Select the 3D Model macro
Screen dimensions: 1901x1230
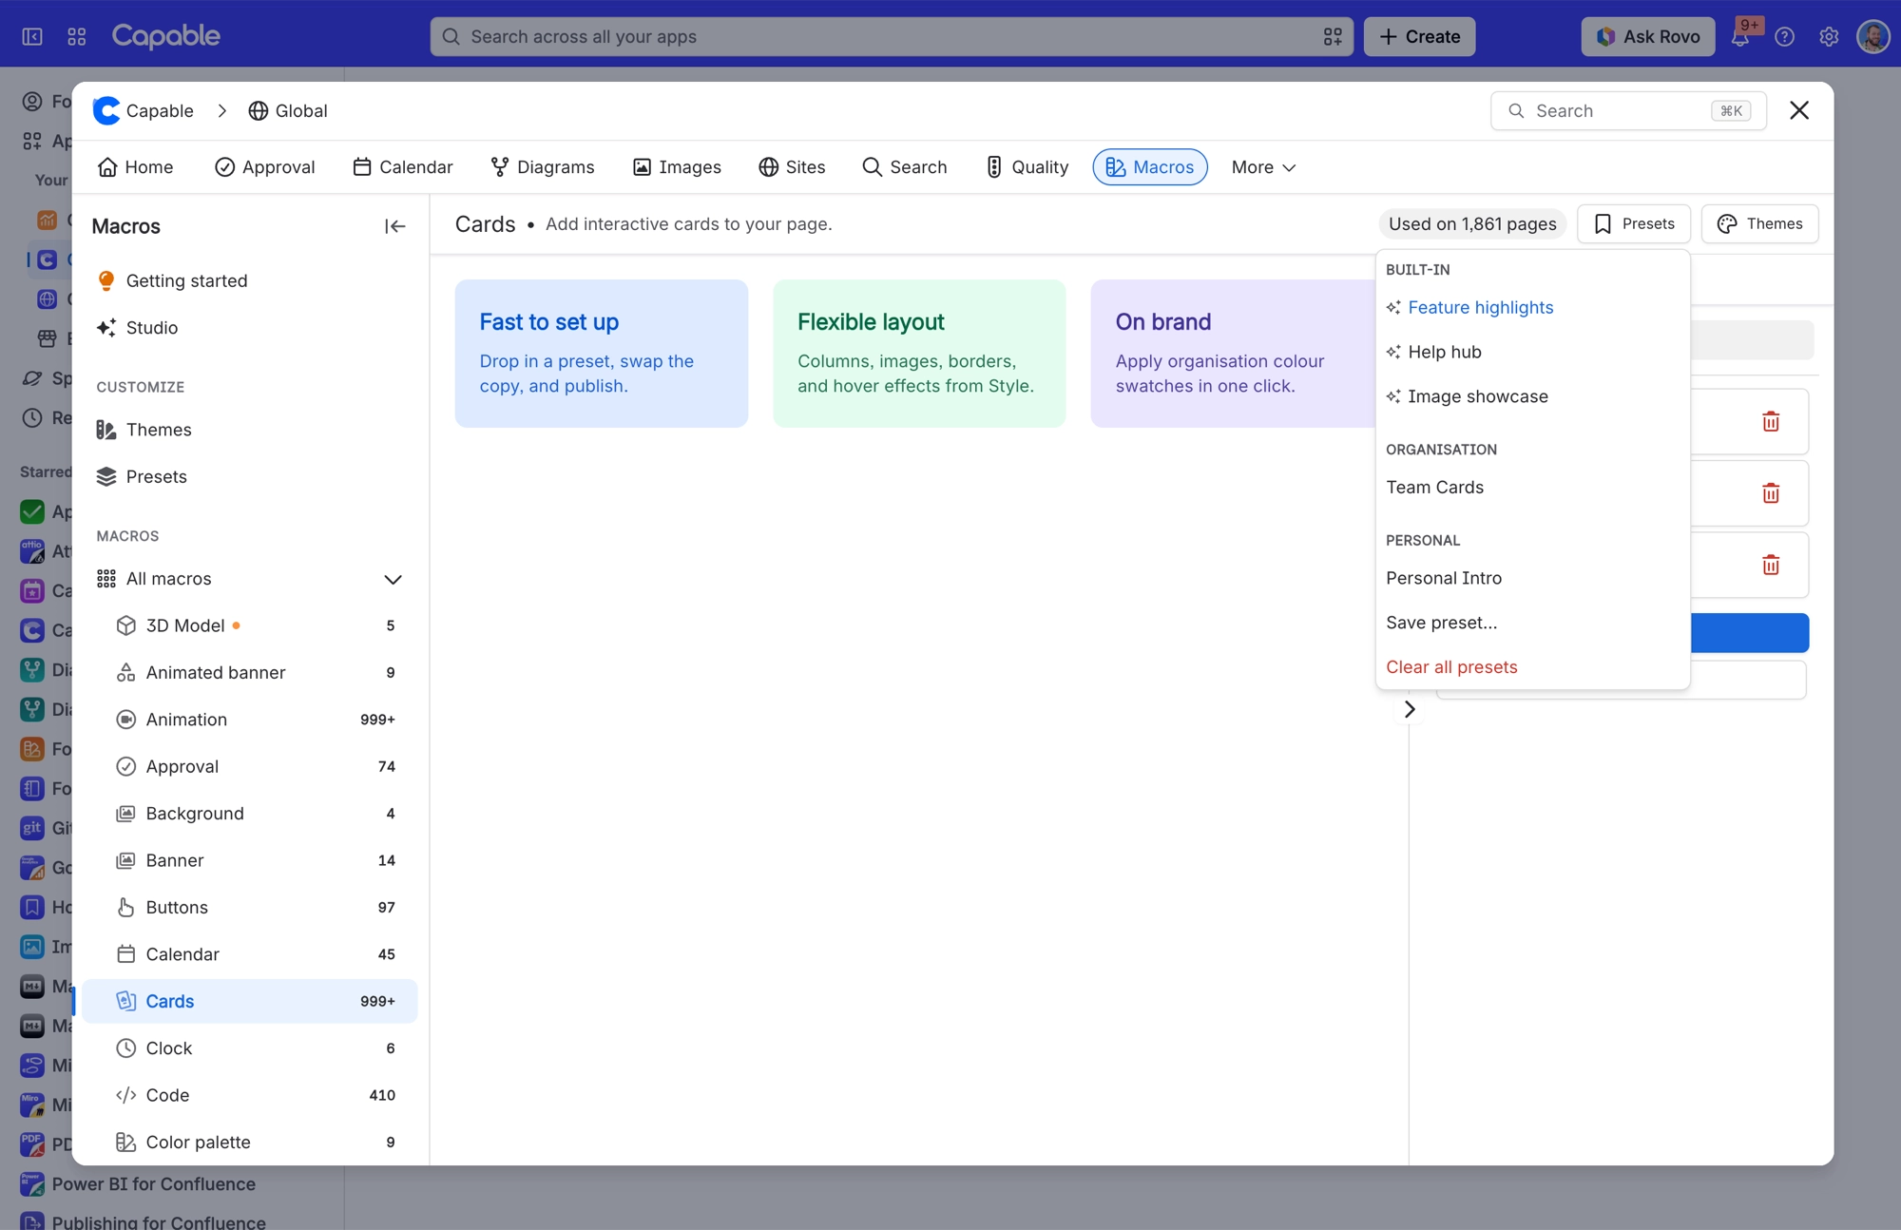[x=249, y=625]
